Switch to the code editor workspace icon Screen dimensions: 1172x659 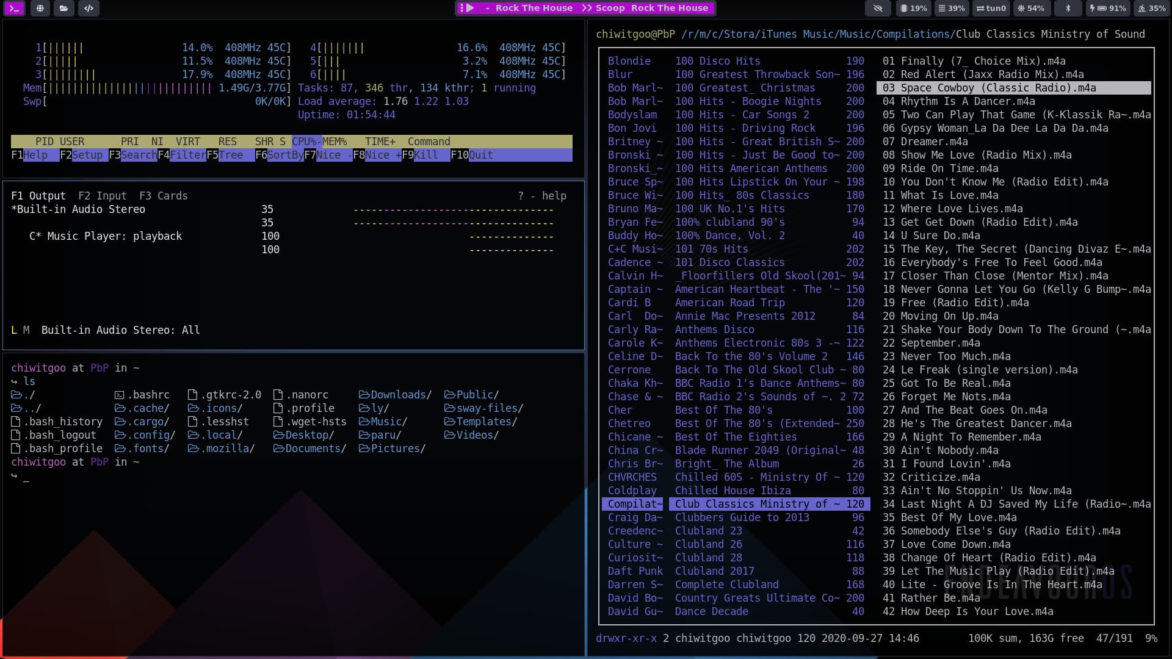[x=89, y=9]
